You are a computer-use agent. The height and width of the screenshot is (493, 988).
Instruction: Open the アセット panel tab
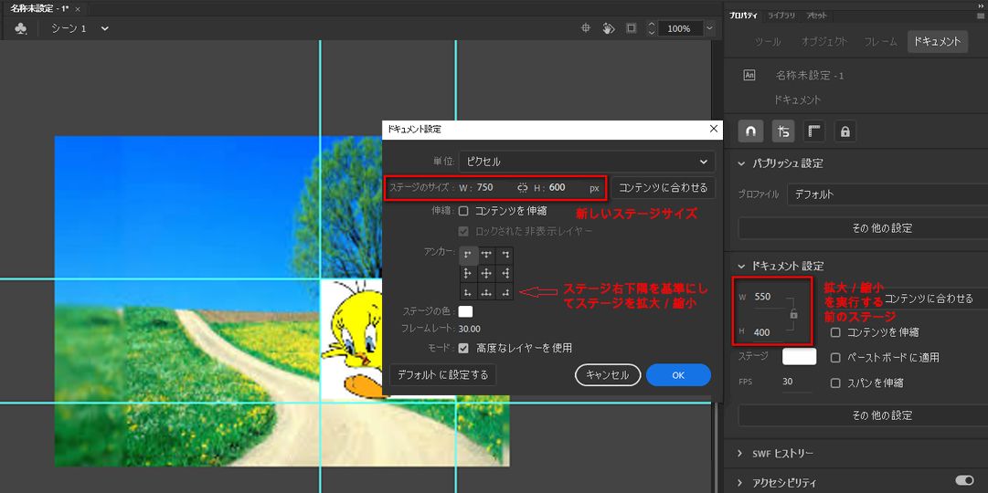point(816,16)
